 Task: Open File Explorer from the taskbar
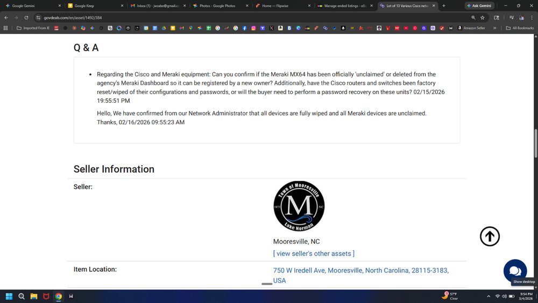(x=33, y=296)
